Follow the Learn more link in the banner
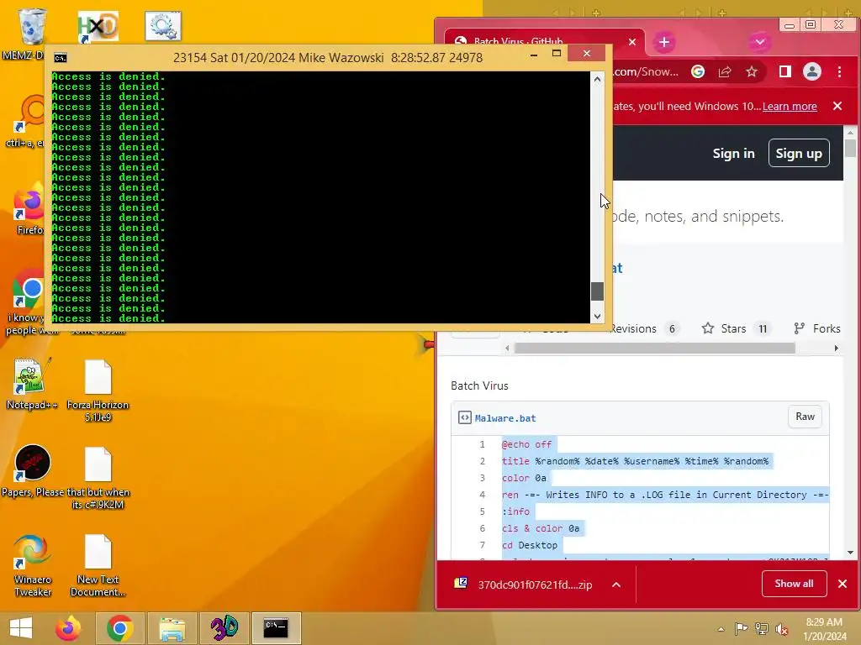 pos(789,106)
